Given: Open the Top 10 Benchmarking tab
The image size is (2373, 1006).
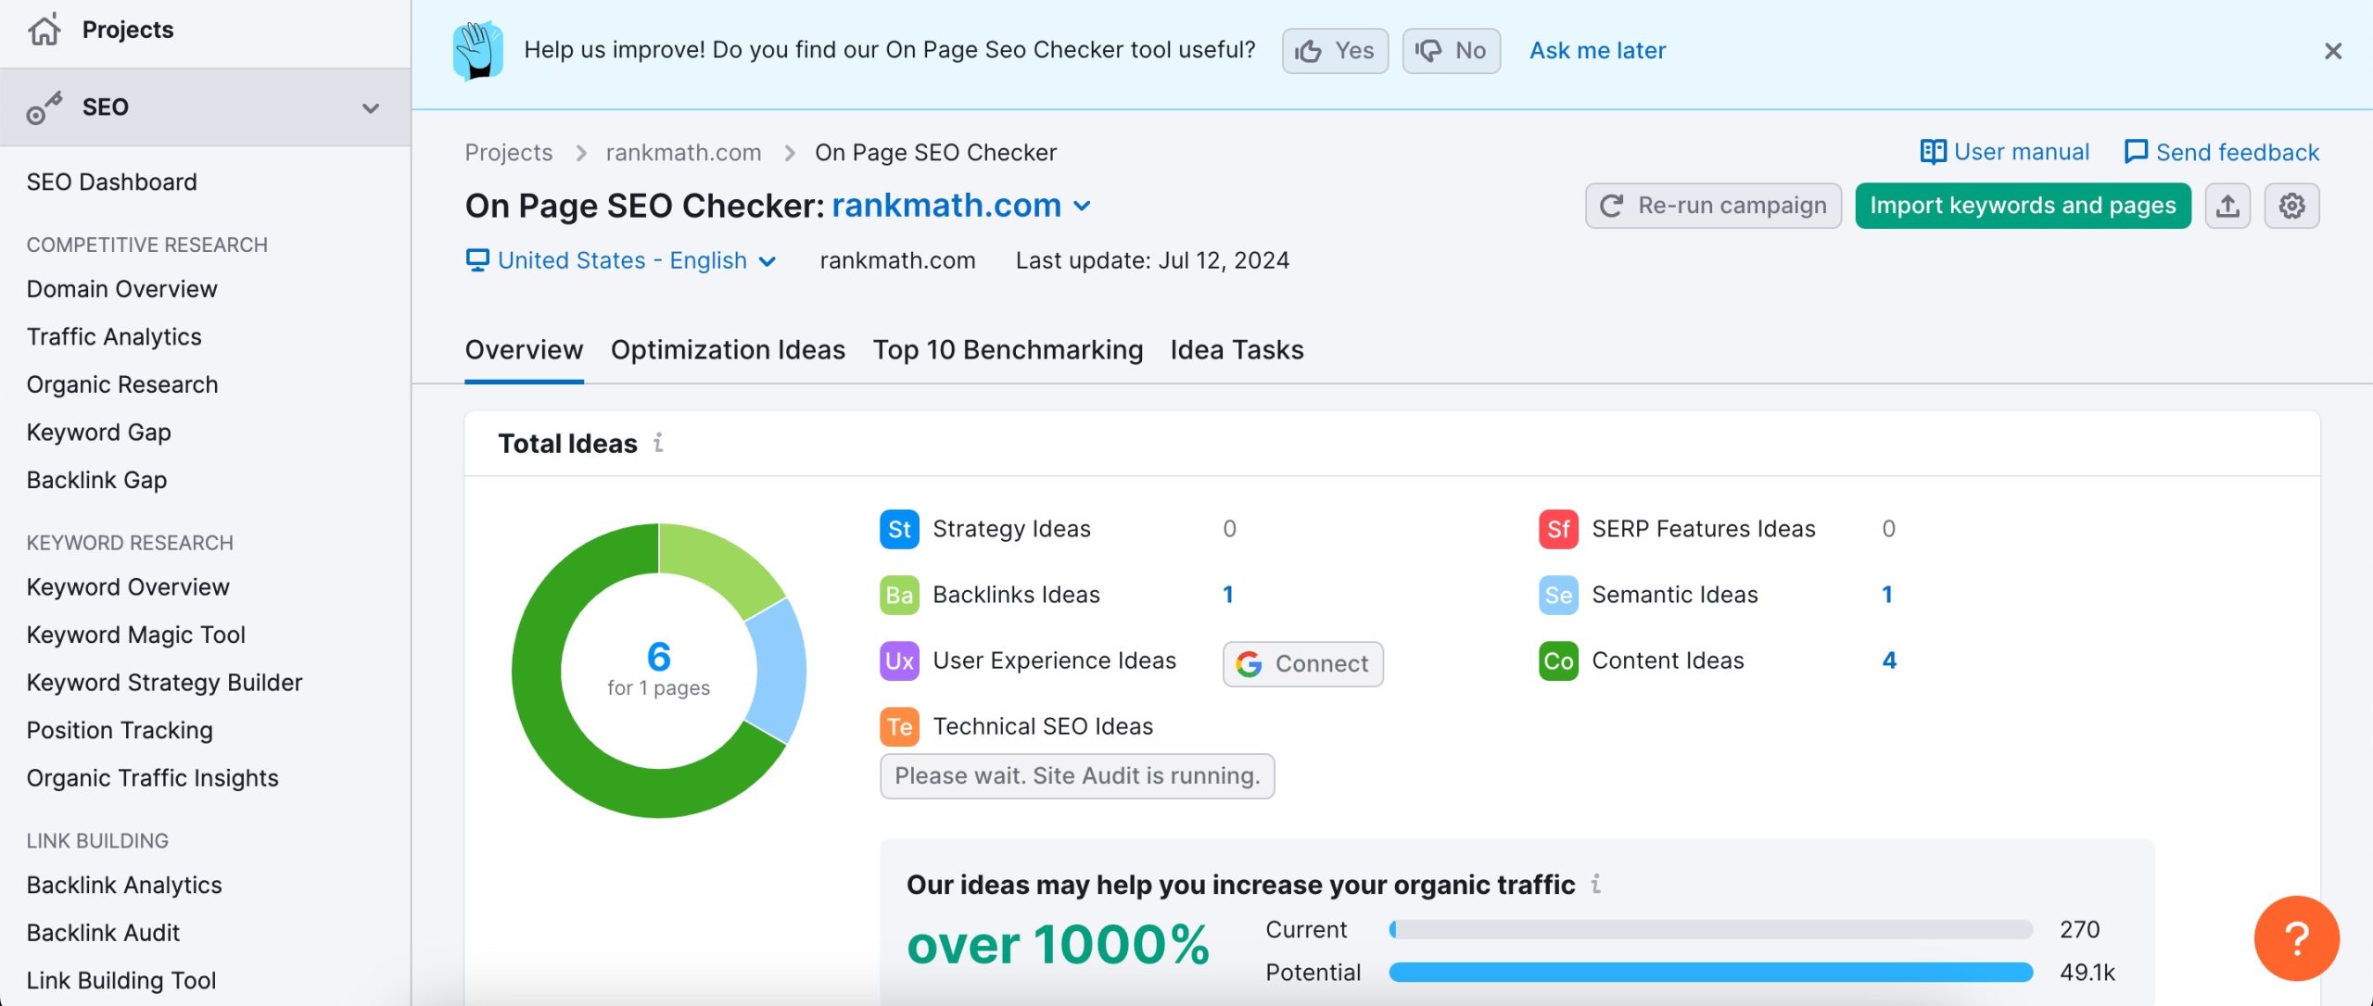Looking at the screenshot, I should click(1008, 350).
